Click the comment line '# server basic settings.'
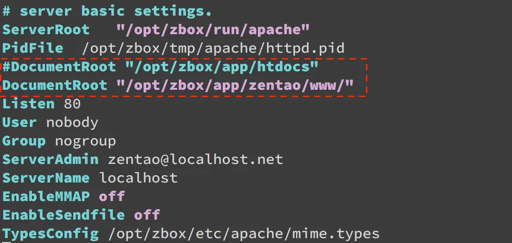 tap(107, 11)
